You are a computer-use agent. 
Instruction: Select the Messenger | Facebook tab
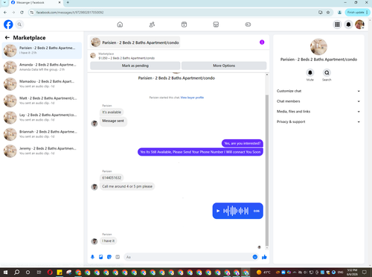(x=36, y=2)
